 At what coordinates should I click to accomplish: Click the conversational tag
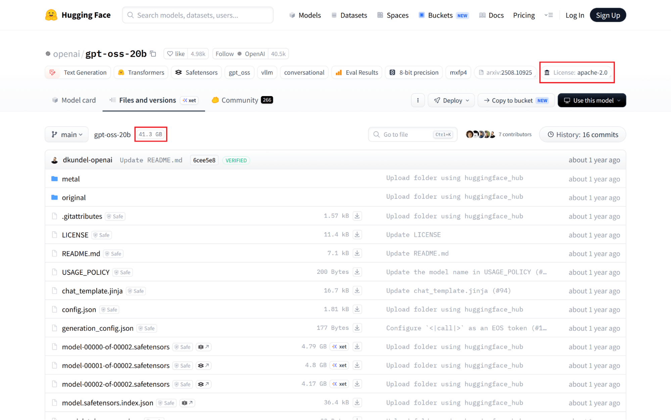[x=304, y=73]
